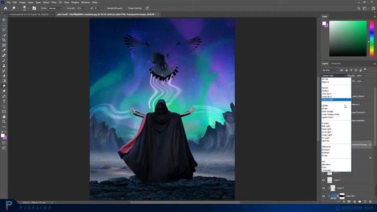Select the Healing Brush tool

4,55
